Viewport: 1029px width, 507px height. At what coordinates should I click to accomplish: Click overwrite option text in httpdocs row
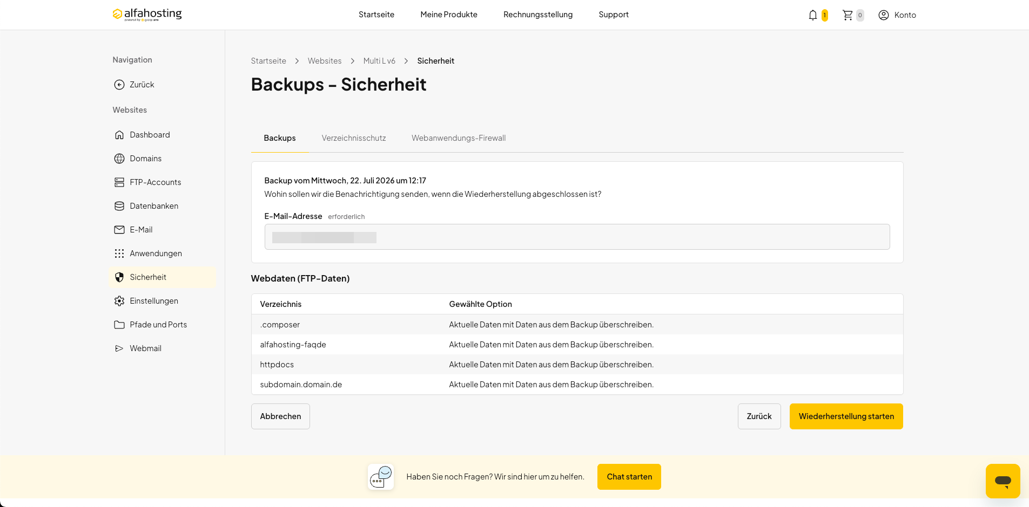pyautogui.click(x=551, y=365)
